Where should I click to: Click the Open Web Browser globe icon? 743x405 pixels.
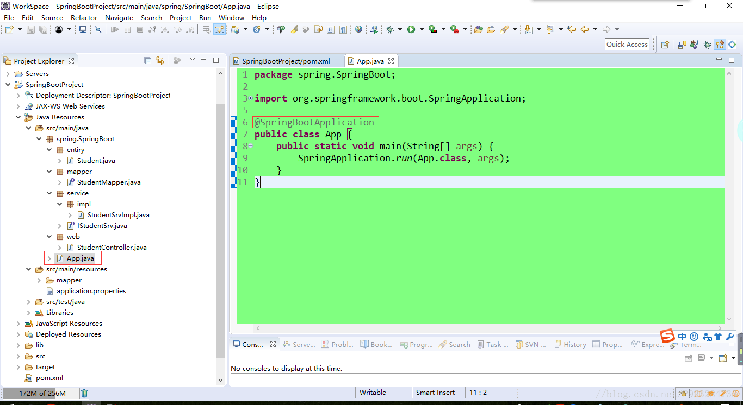click(358, 29)
